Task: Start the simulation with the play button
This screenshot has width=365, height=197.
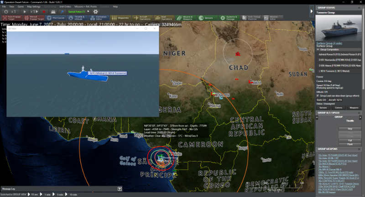Action: (x=25, y=12)
